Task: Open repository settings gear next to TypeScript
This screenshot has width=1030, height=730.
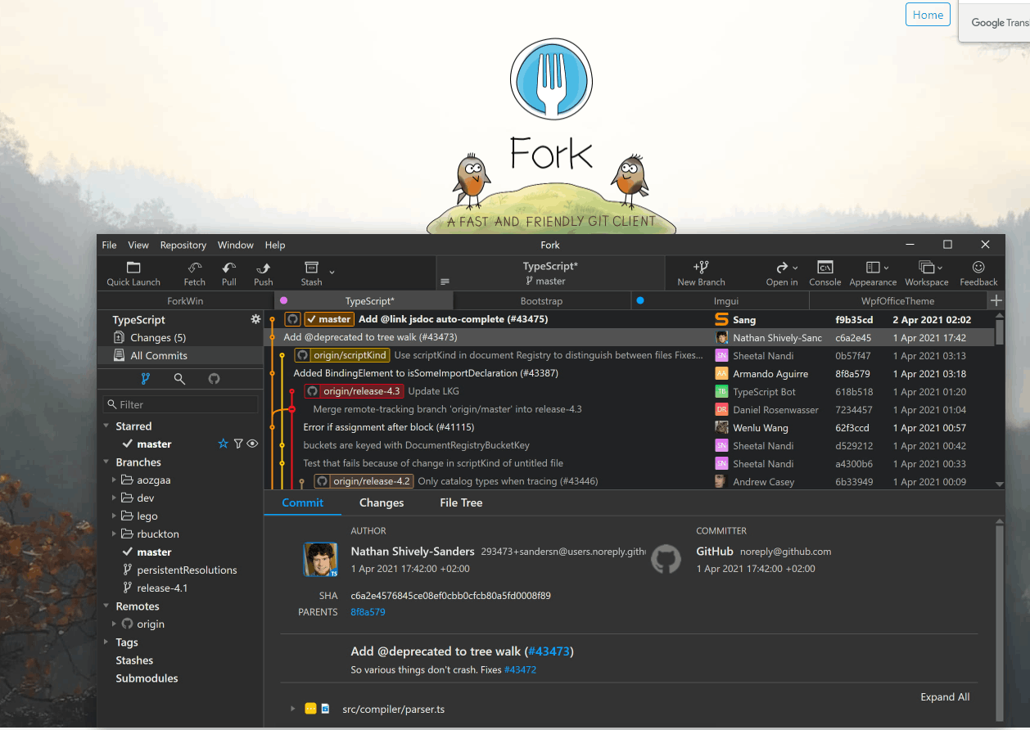Action: click(x=255, y=319)
